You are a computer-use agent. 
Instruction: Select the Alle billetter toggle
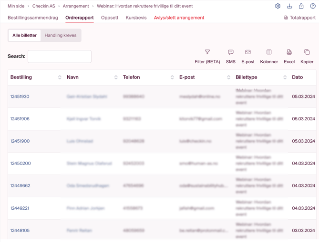(x=25, y=35)
